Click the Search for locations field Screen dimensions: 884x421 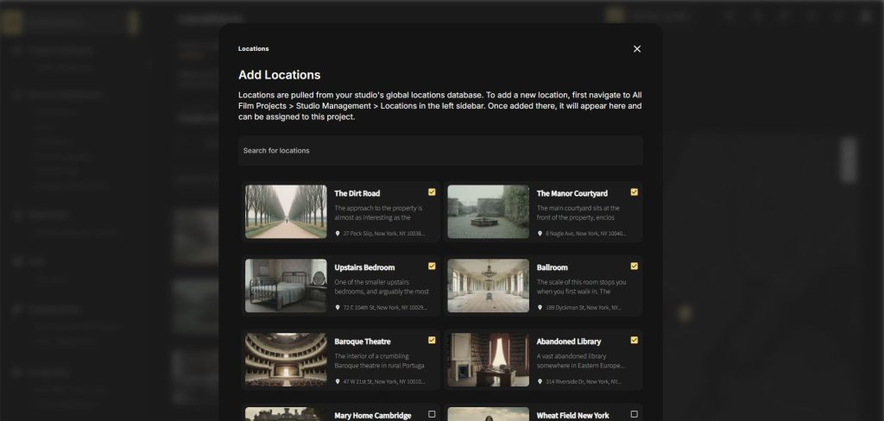(440, 150)
